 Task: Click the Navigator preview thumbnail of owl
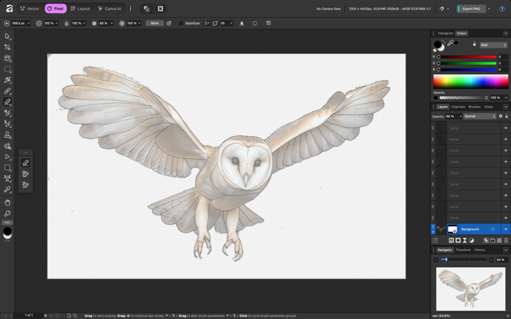[x=470, y=289]
